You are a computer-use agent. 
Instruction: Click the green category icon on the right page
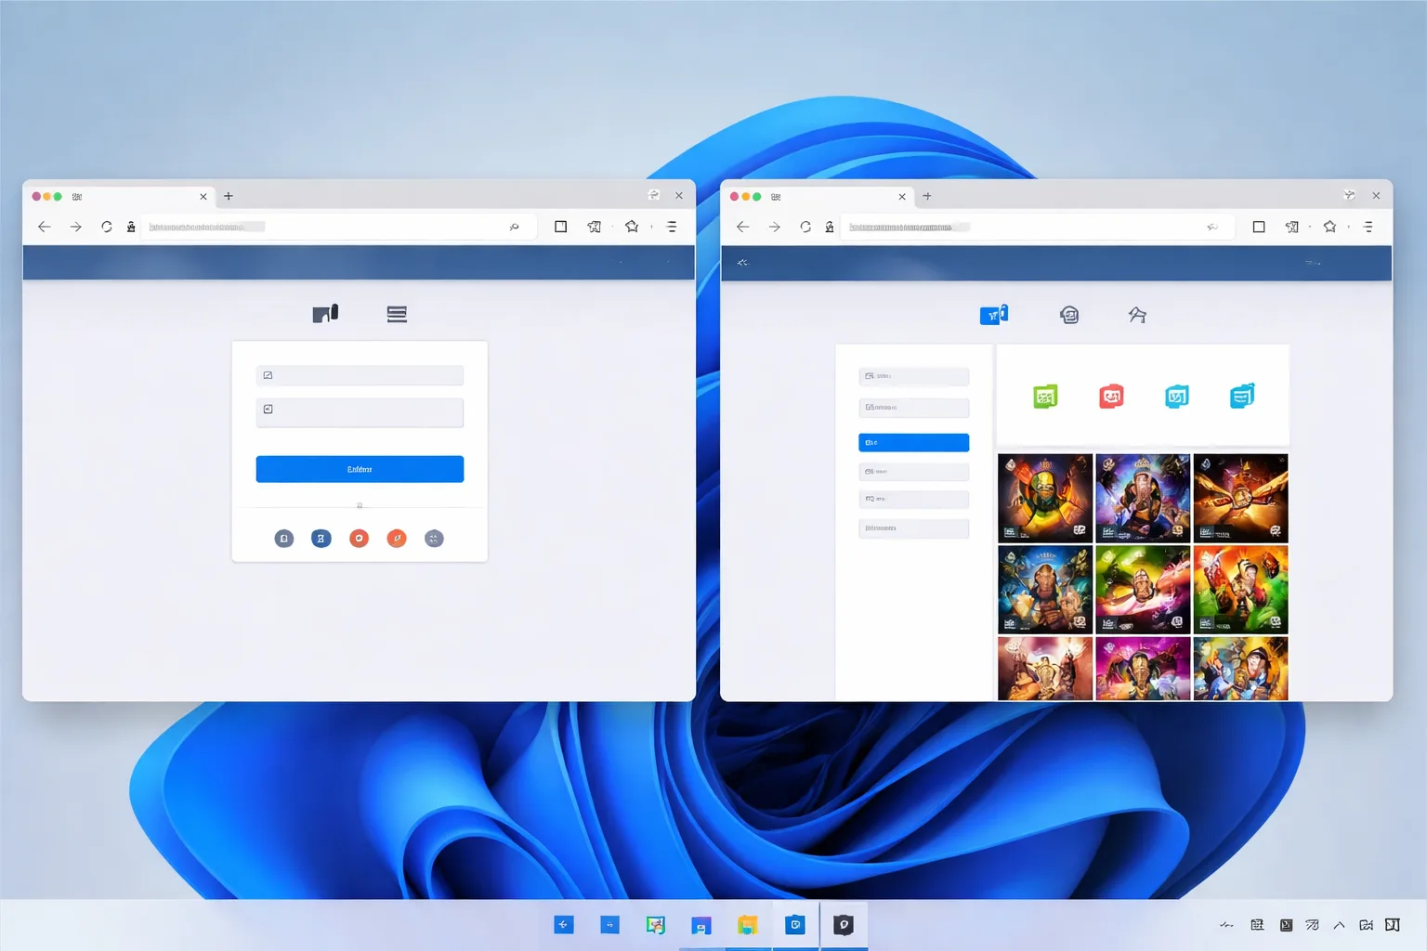point(1045,397)
